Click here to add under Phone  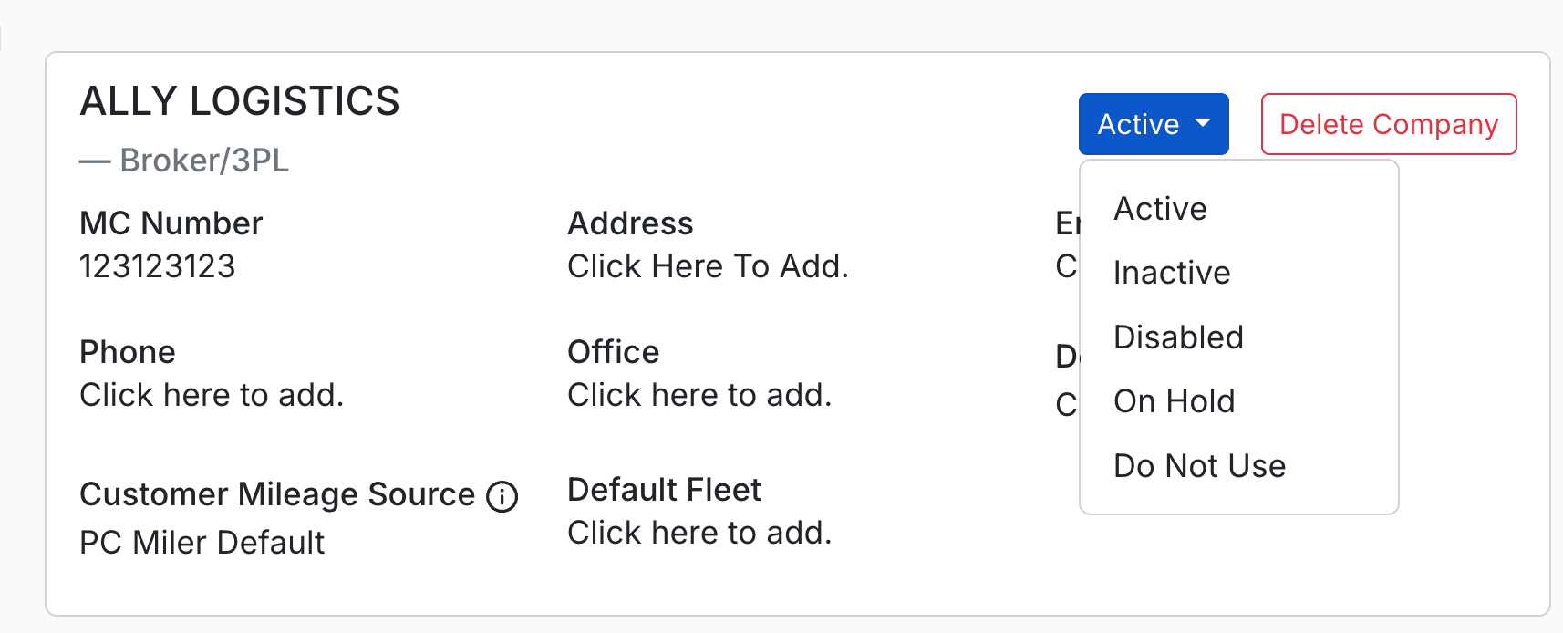tap(212, 395)
